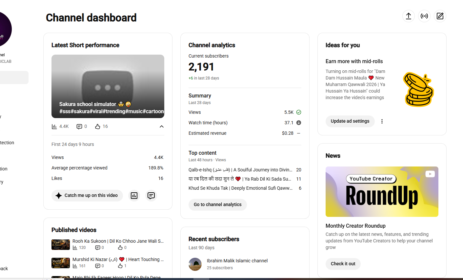Open the YouTube Creator RoundUp news image
Screen dimensions: 463x280
pos(382,192)
